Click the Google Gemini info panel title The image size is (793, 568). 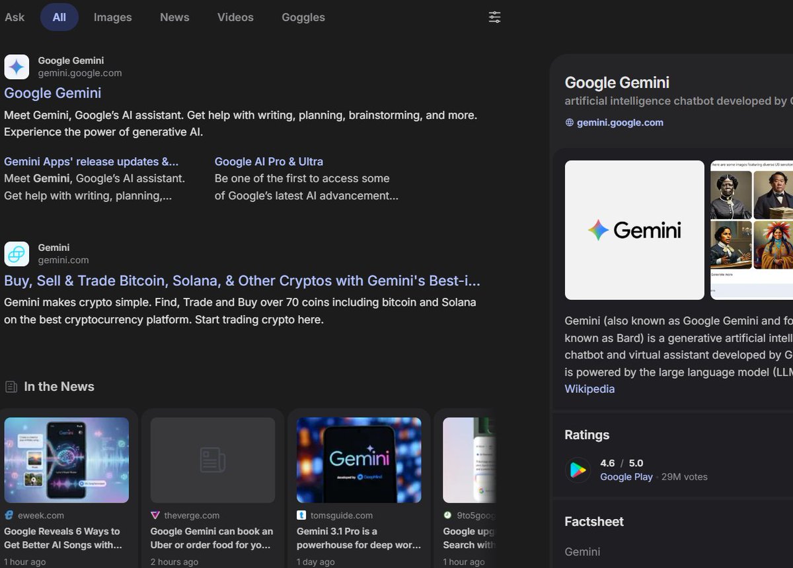tap(617, 83)
